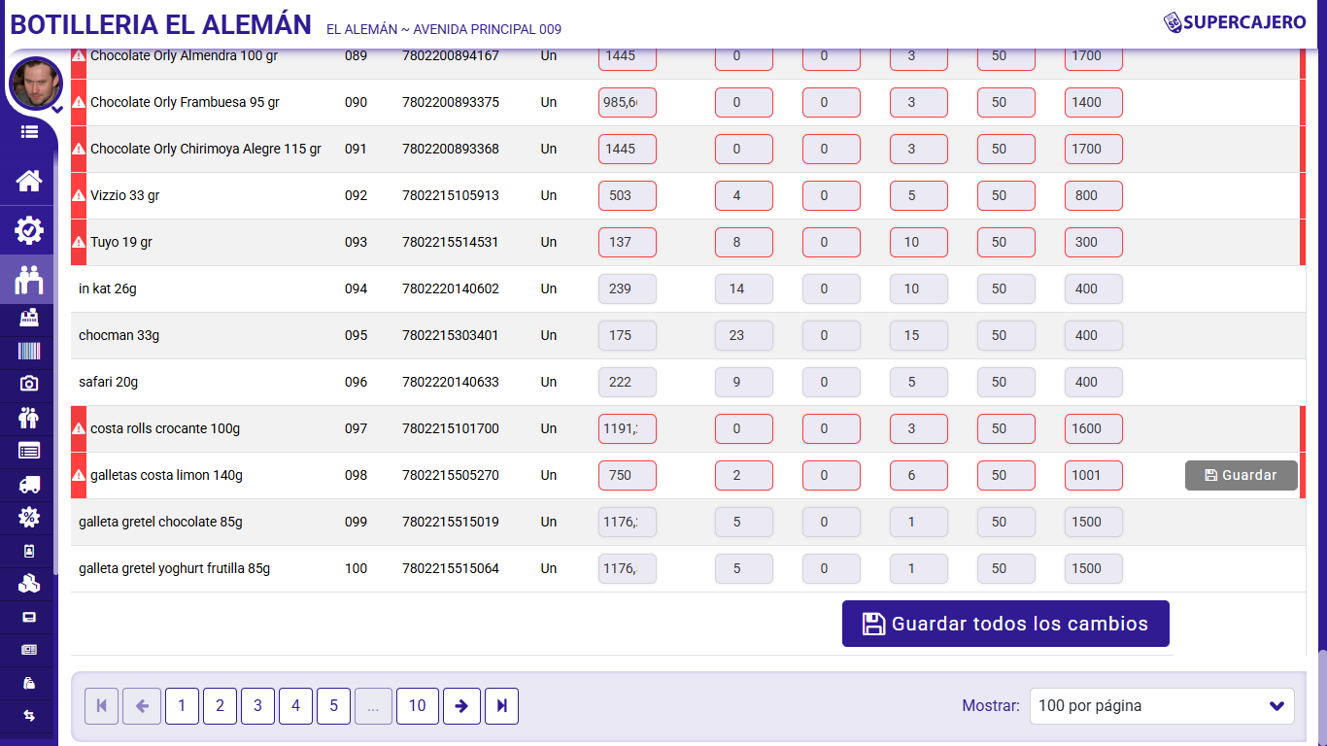Select page 5 in pagination
This screenshot has width=1327, height=746.
[333, 706]
